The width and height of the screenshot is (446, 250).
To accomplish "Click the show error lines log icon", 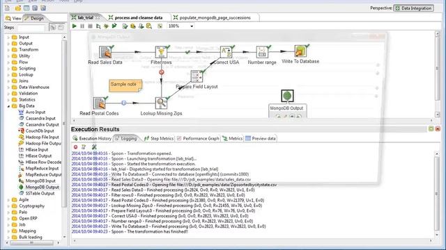I will pos(84,147).
